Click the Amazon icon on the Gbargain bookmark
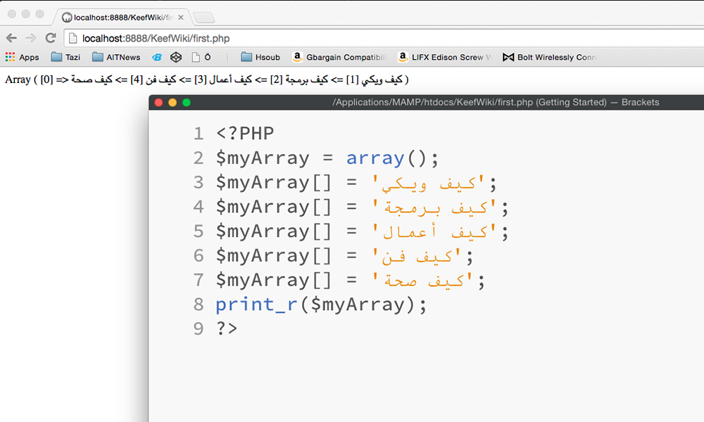The image size is (704, 422). point(298,57)
